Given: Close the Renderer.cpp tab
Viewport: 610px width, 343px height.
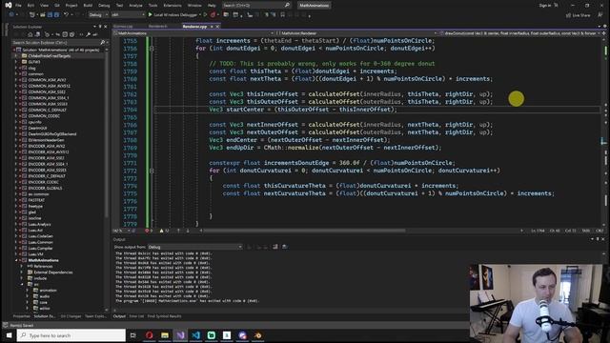Looking at the screenshot, I should (217, 27).
